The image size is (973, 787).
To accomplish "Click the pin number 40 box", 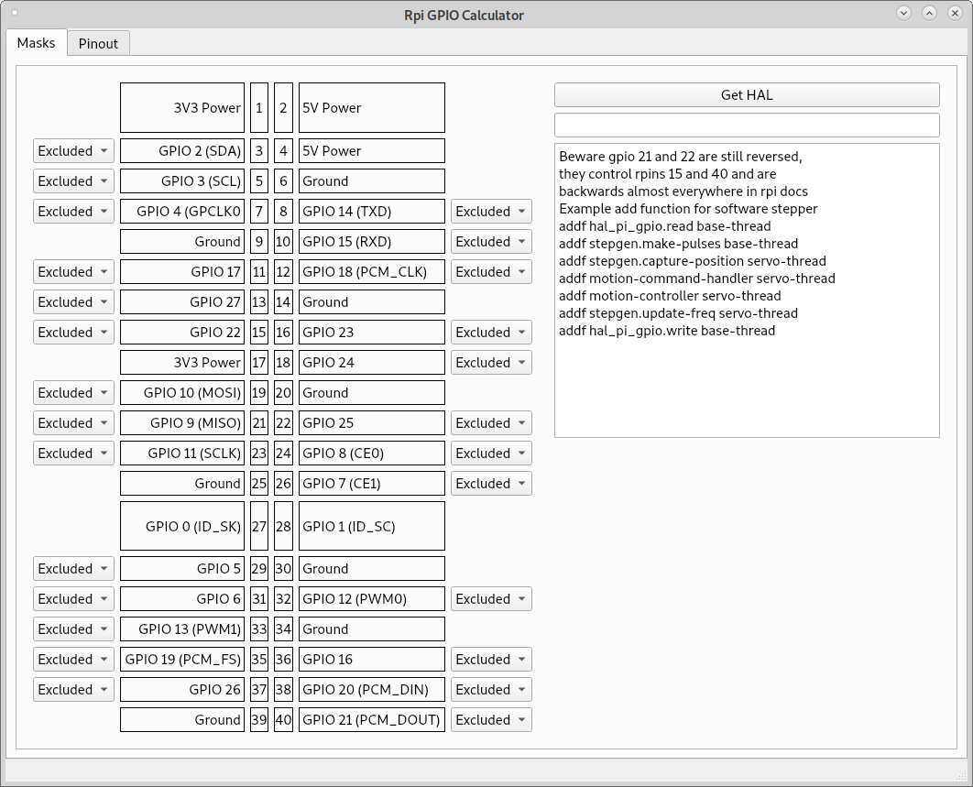I will coord(284,720).
